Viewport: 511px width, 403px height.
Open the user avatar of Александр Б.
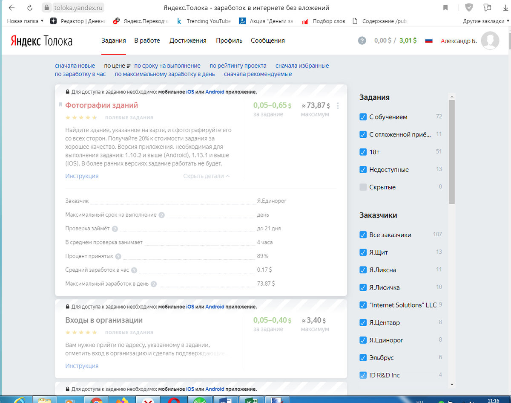(x=490, y=41)
